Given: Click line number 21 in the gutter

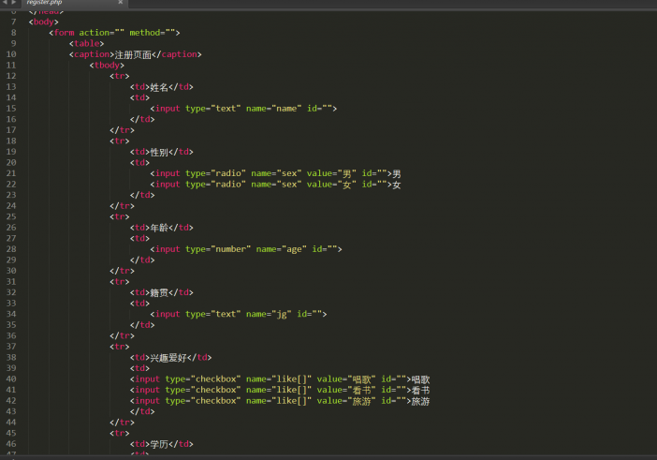Looking at the screenshot, I should click(x=11, y=173).
